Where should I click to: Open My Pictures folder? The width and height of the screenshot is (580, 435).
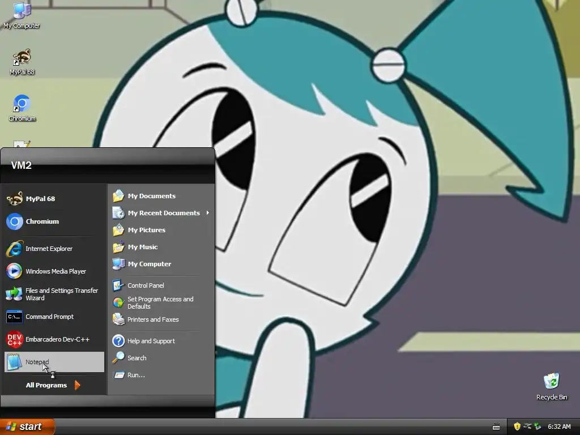pyautogui.click(x=161, y=230)
